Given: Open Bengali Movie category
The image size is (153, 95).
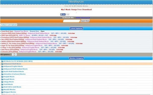Looking at the screenshot, I should click(x=9, y=79).
